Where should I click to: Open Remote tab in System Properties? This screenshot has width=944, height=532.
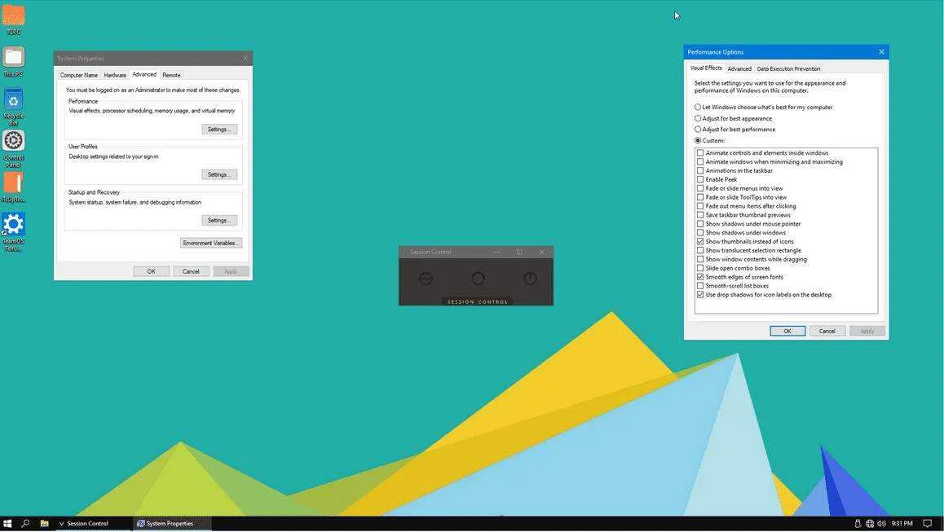click(x=171, y=75)
